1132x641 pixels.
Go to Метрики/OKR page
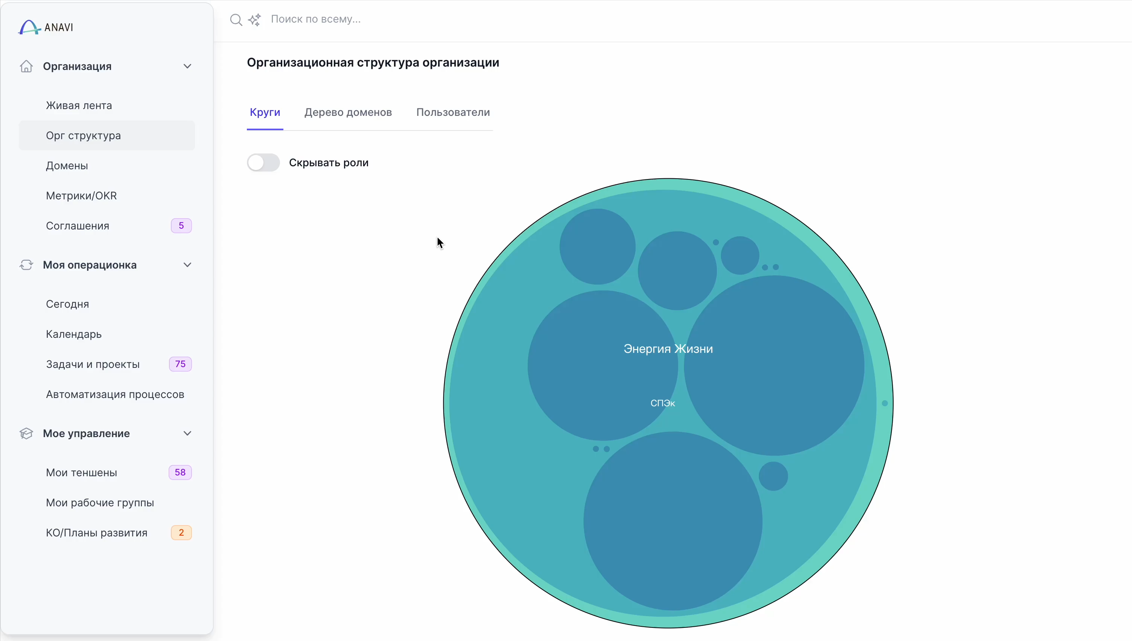(81, 196)
